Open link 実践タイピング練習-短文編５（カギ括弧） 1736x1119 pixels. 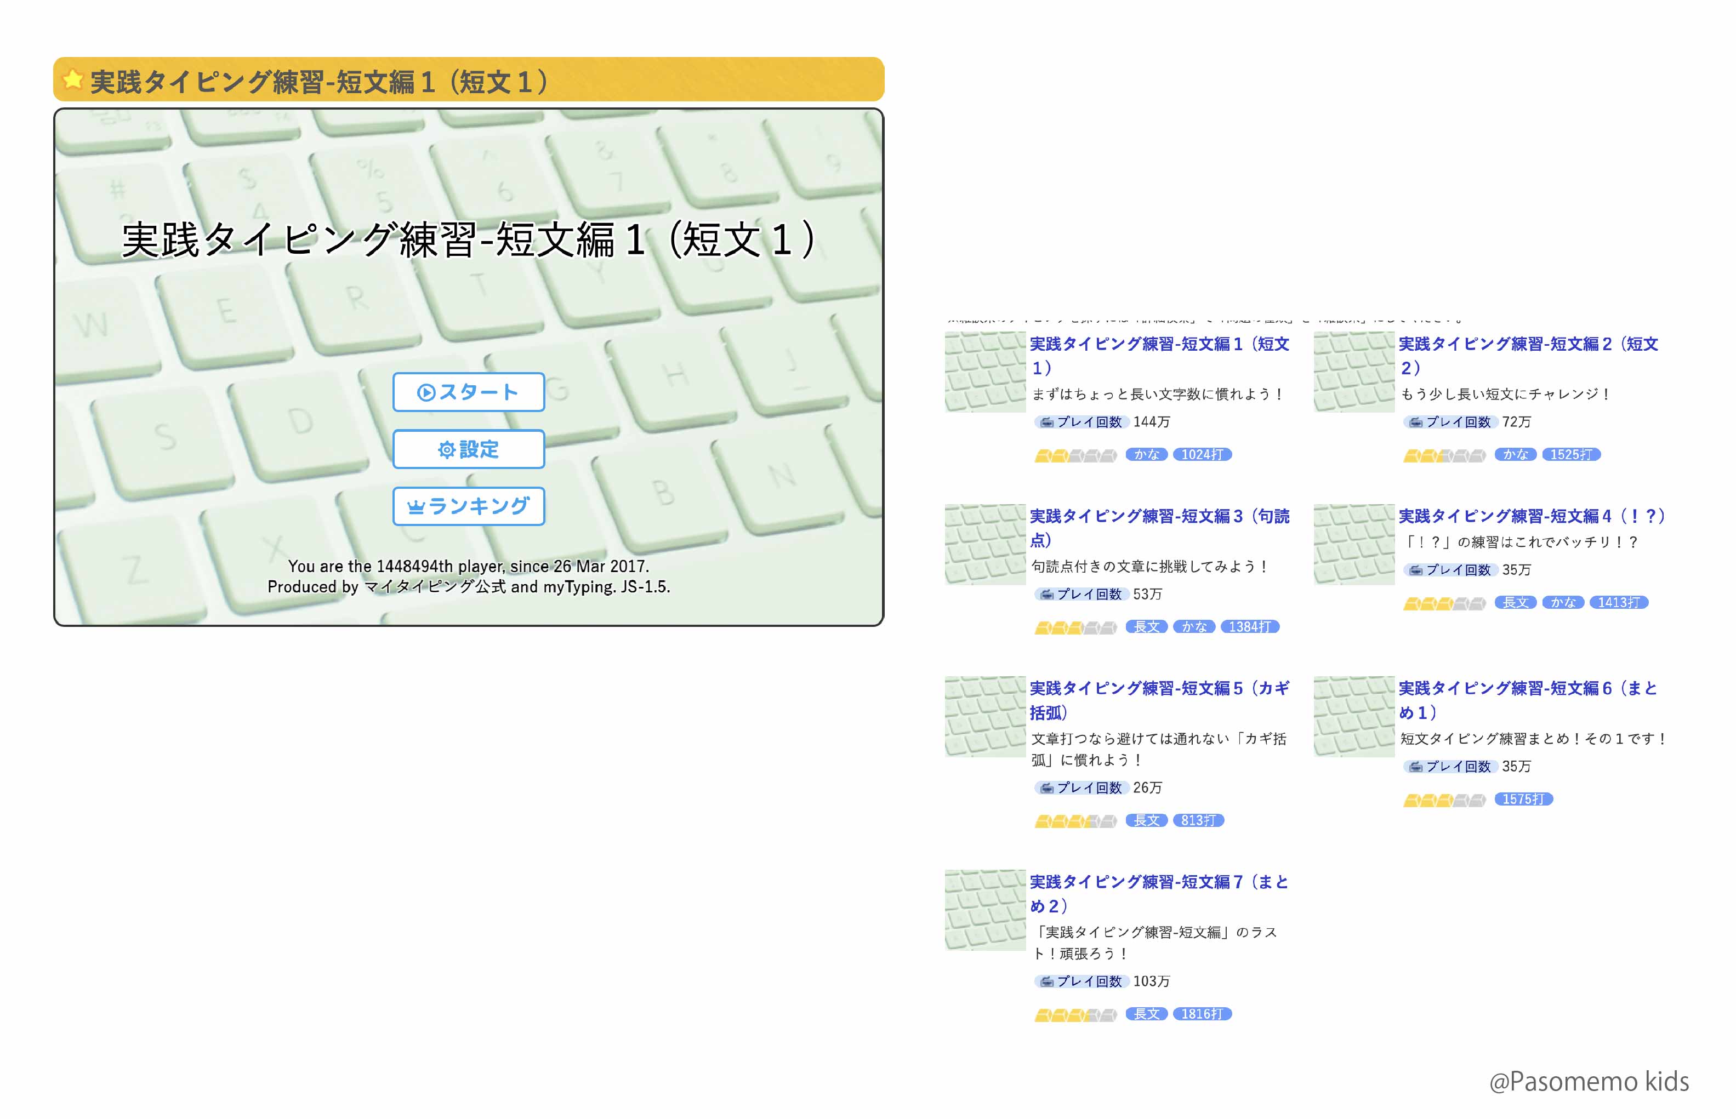(1159, 700)
